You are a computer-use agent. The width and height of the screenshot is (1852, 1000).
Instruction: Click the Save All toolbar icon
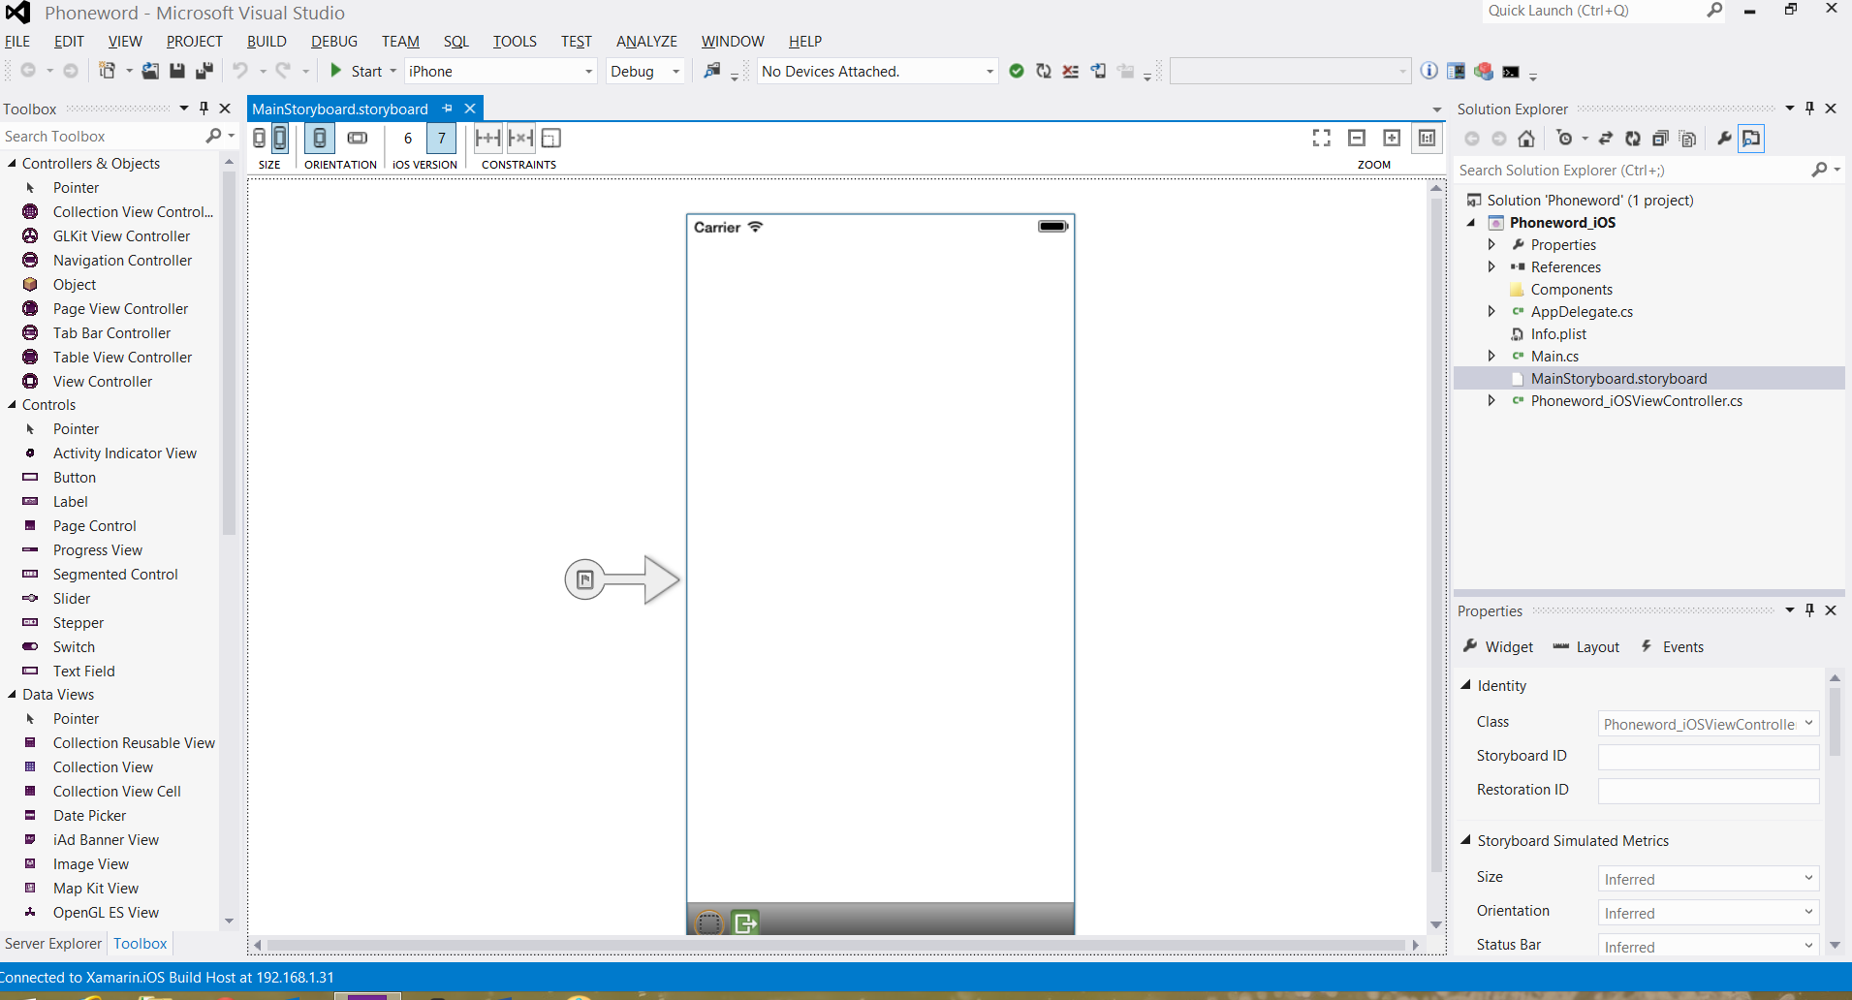pos(204,71)
